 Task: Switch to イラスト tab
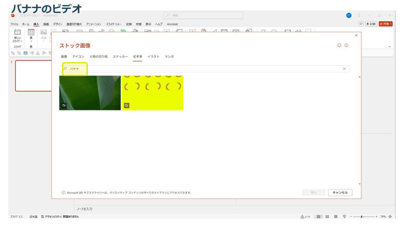(153, 56)
